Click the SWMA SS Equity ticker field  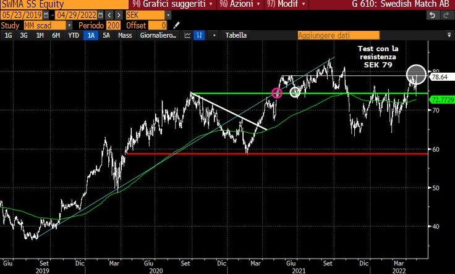64,4
